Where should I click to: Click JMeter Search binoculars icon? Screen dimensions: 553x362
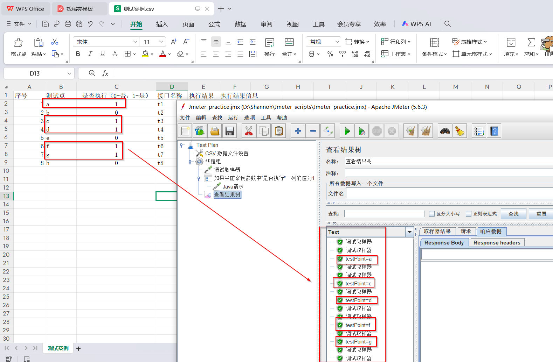445,131
